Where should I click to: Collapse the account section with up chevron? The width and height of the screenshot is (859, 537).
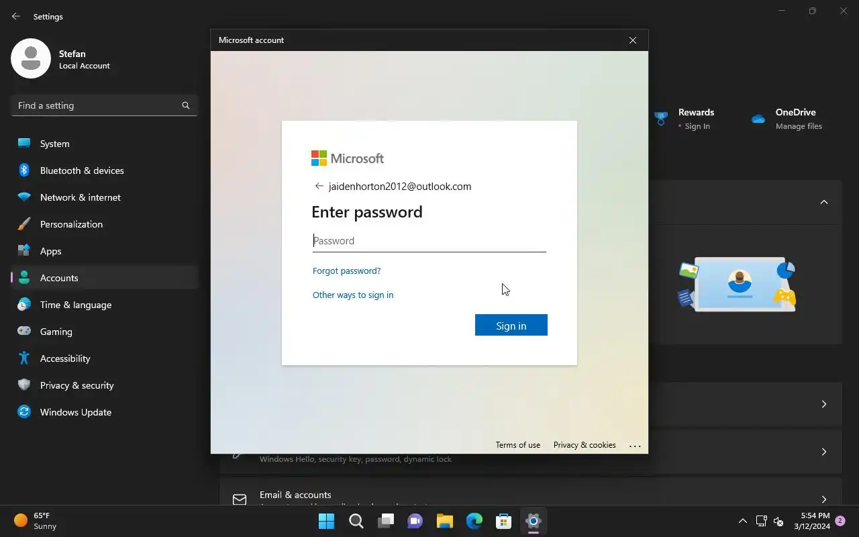(x=824, y=202)
